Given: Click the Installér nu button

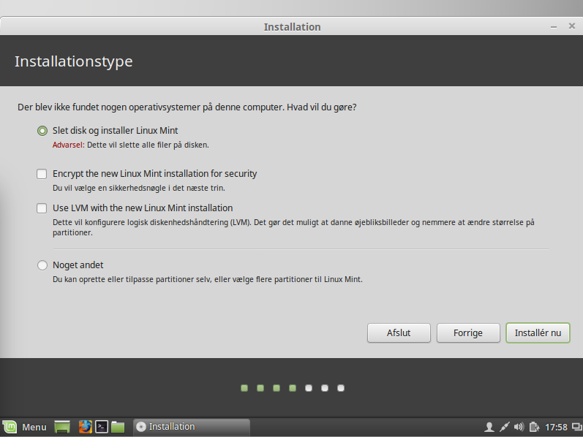Looking at the screenshot, I should [538, 333].
